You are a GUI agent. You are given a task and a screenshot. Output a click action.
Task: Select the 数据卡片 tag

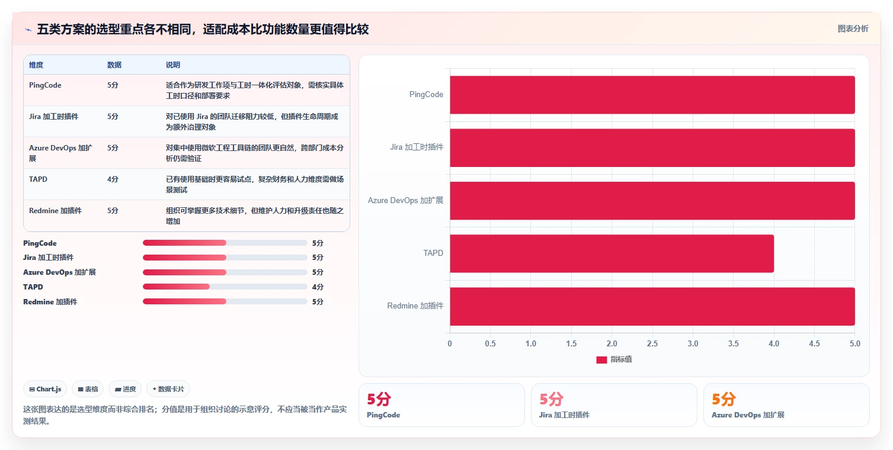point(168,389)
